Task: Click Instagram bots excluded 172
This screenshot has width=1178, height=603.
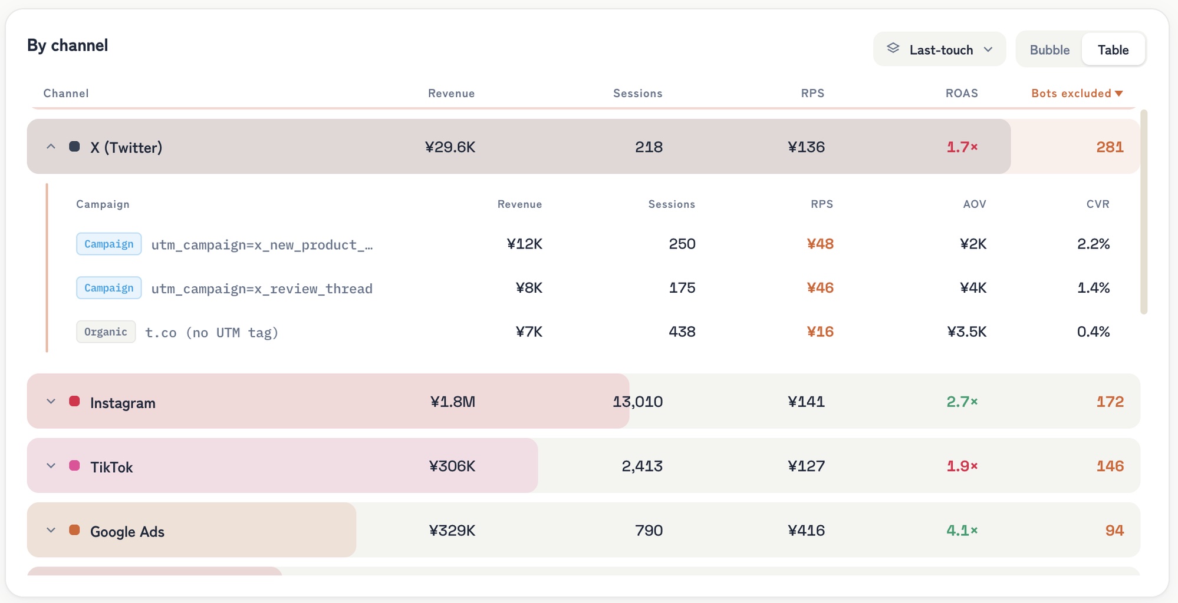Action: click(1110, 402)
